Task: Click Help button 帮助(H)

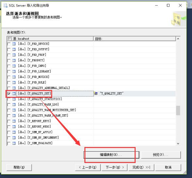Action: [19, 167]
